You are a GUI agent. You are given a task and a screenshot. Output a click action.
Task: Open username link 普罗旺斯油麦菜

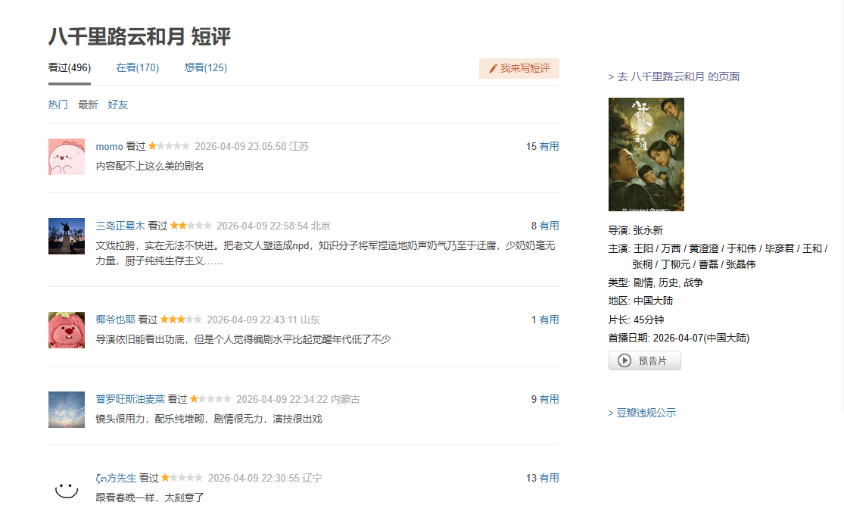[129, 399]
